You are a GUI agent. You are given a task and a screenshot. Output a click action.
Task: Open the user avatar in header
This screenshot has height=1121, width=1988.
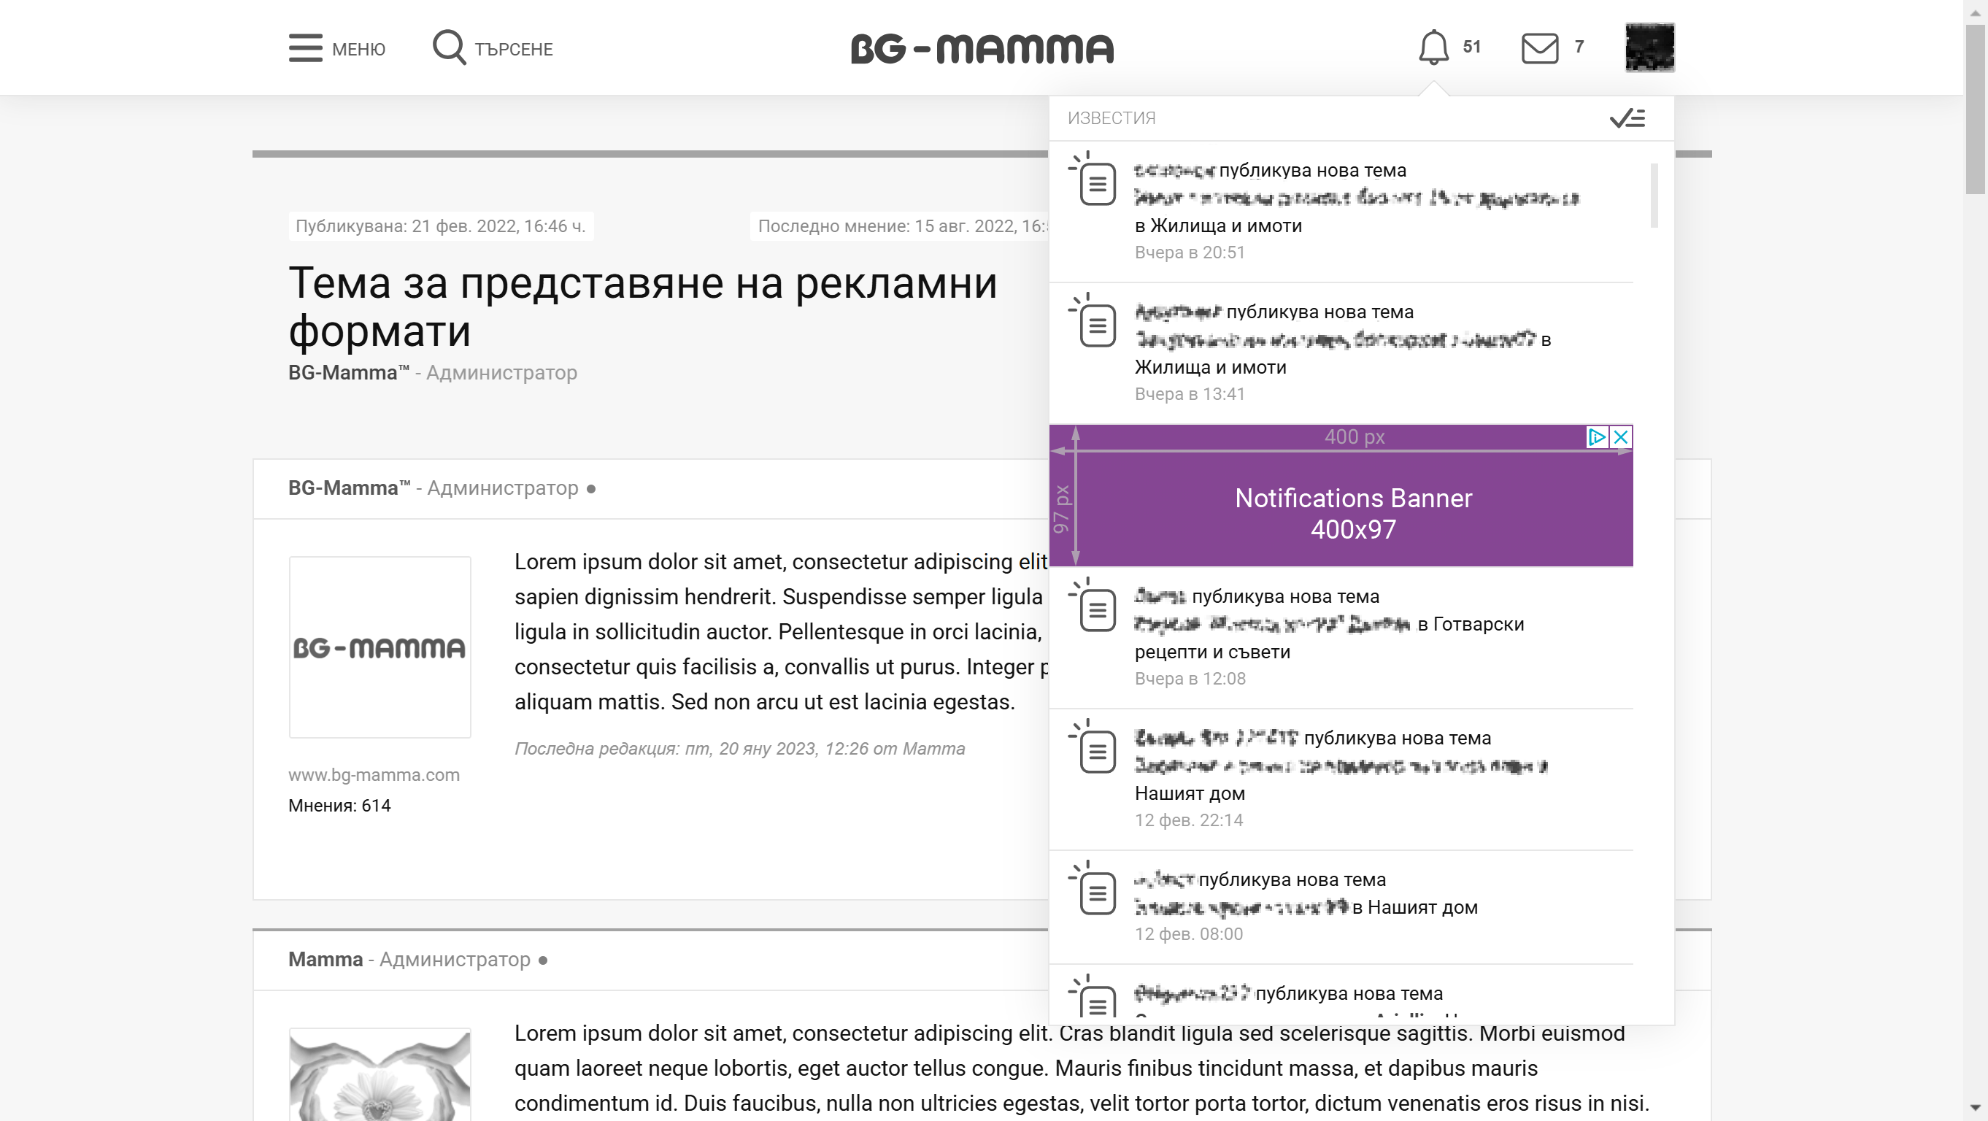point(1650,48)
